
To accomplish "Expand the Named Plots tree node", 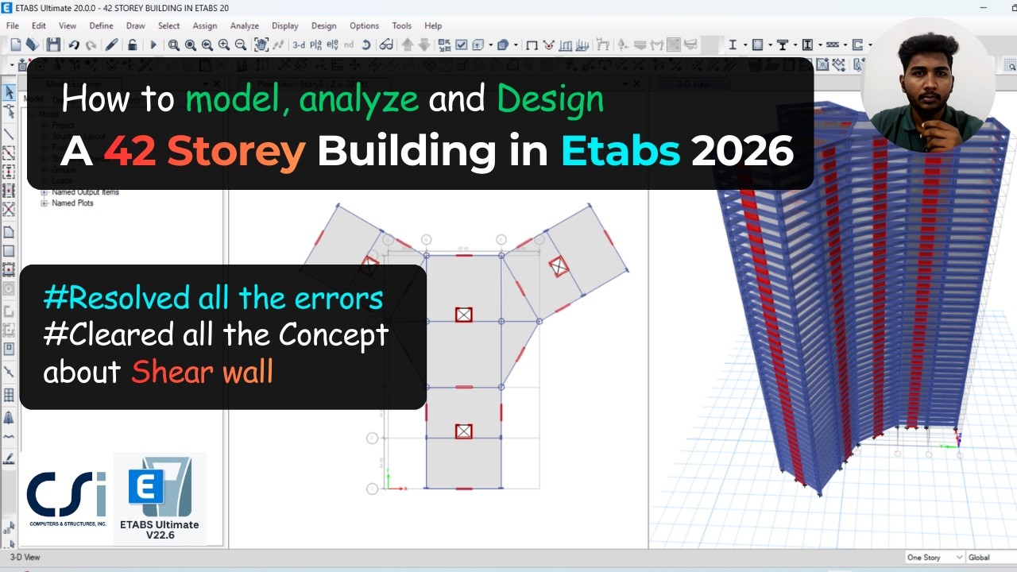I will [44, 203].
